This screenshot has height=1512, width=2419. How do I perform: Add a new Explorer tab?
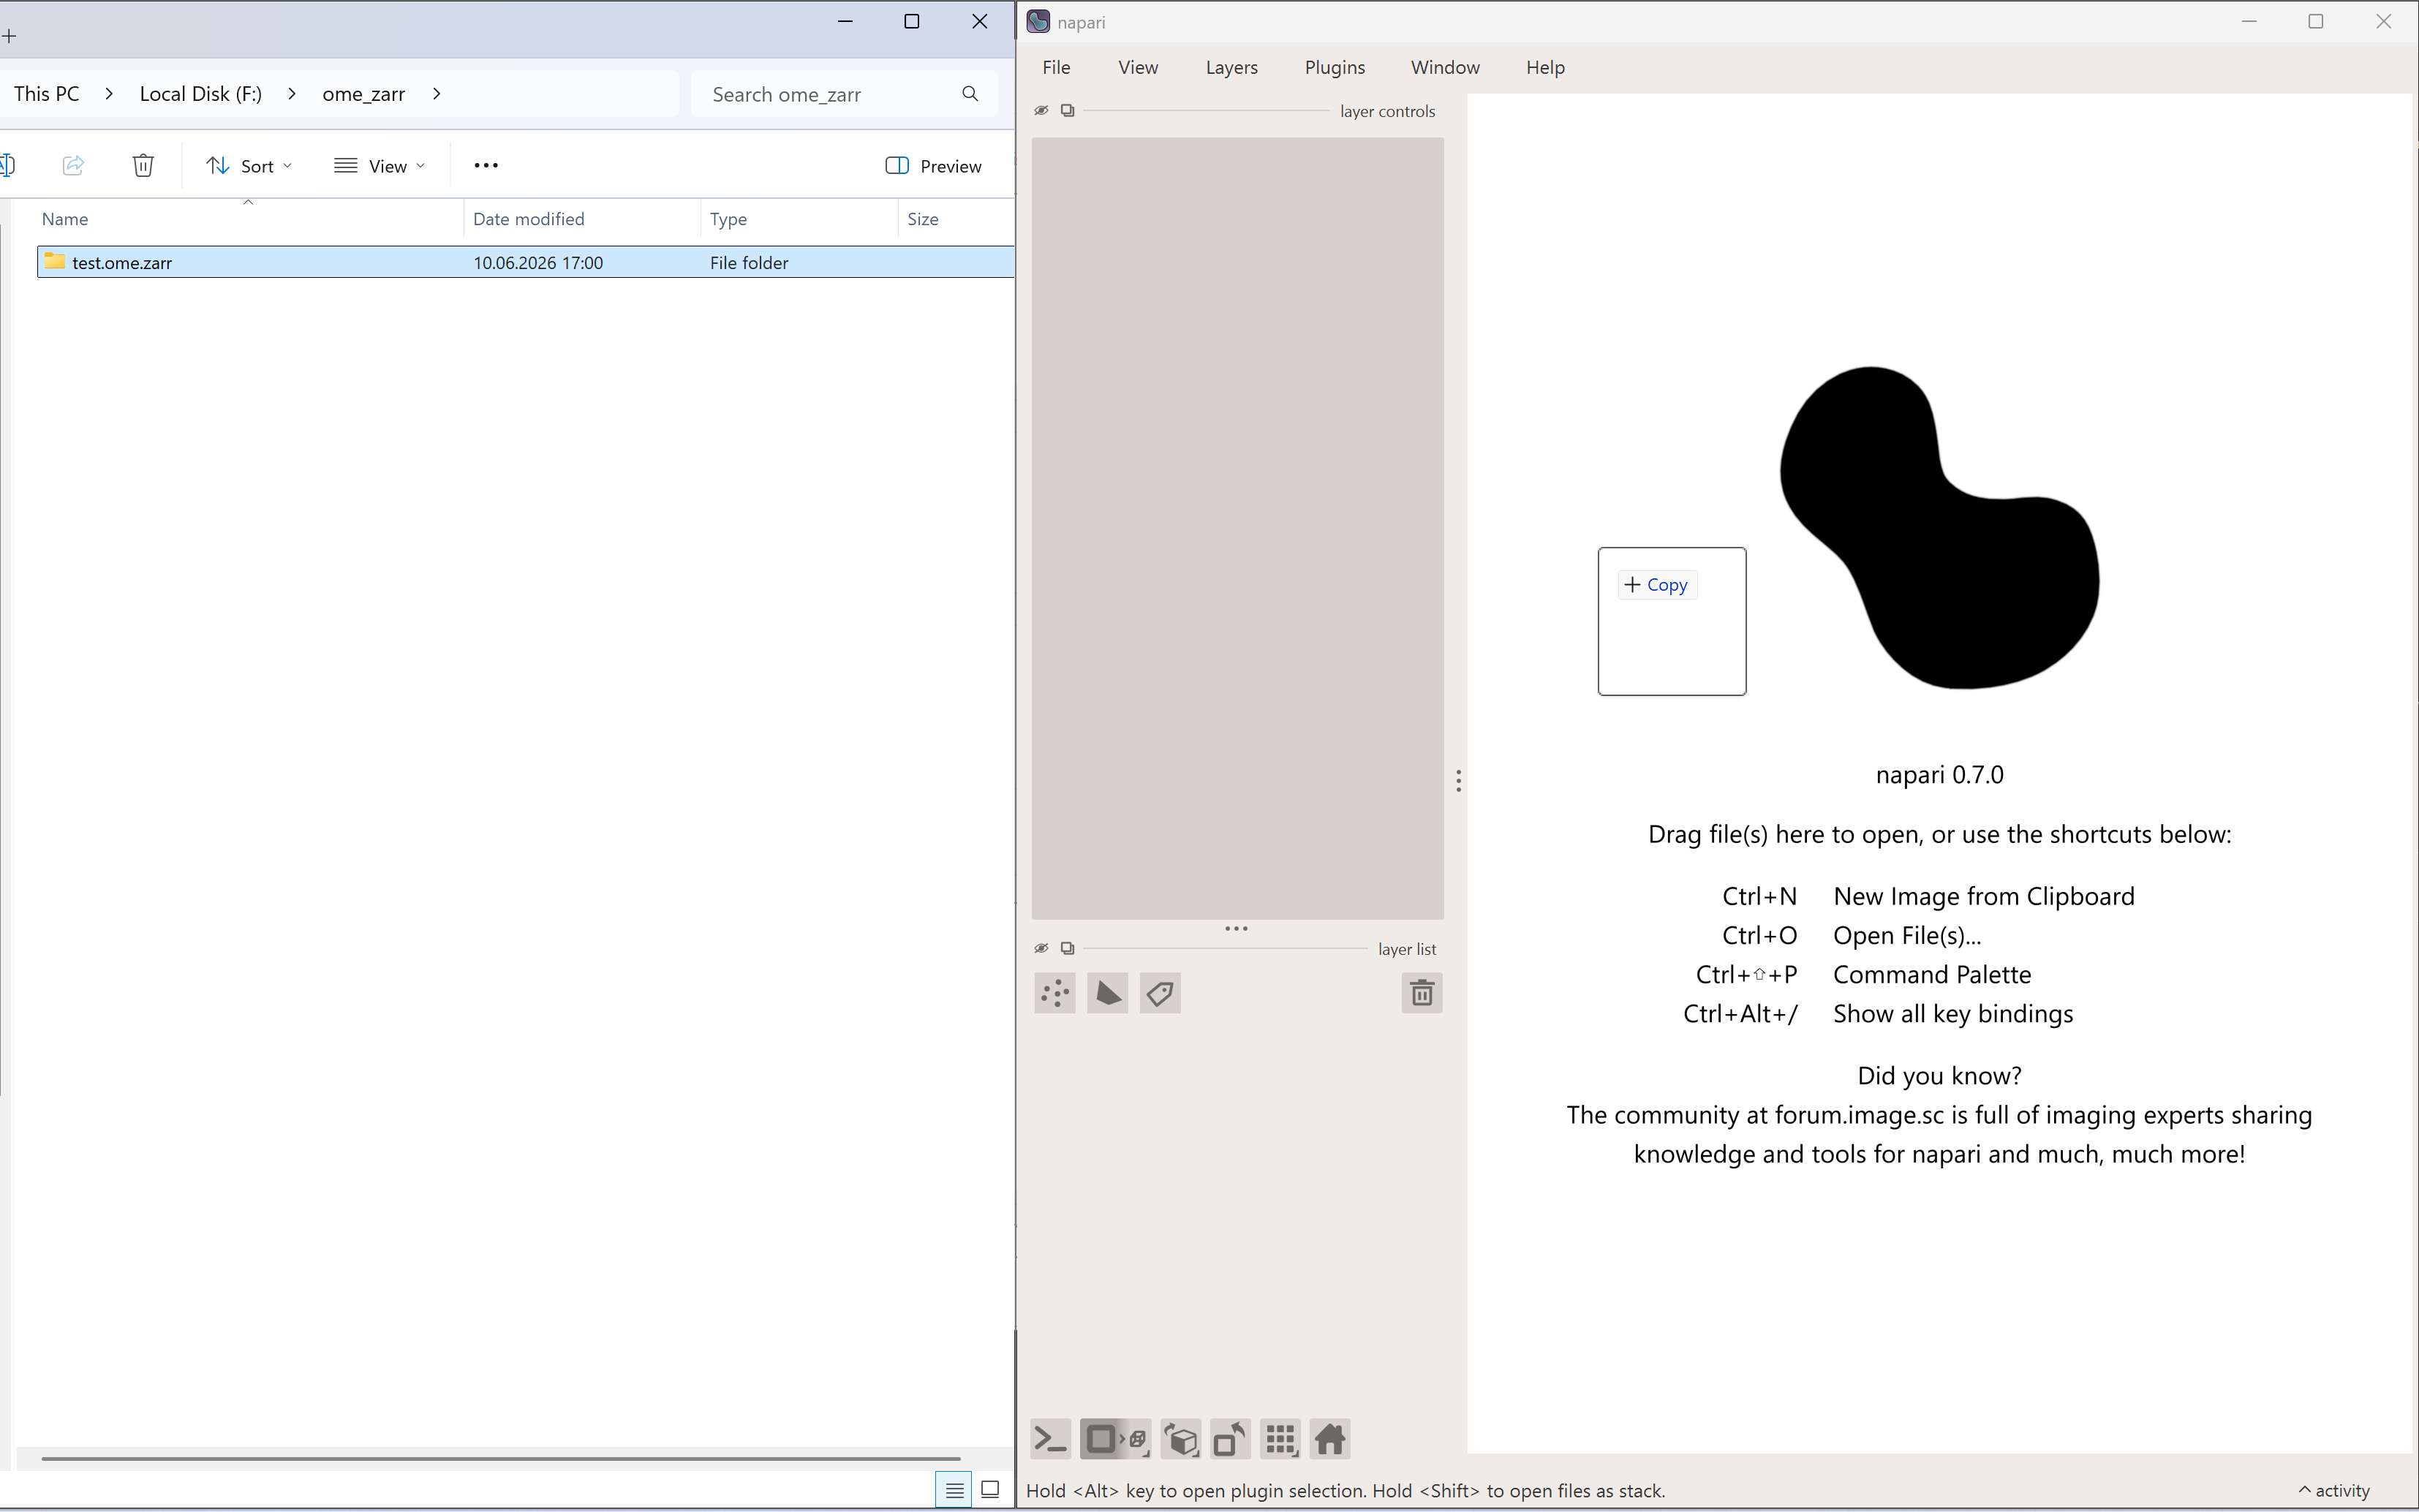click(9, 36)
